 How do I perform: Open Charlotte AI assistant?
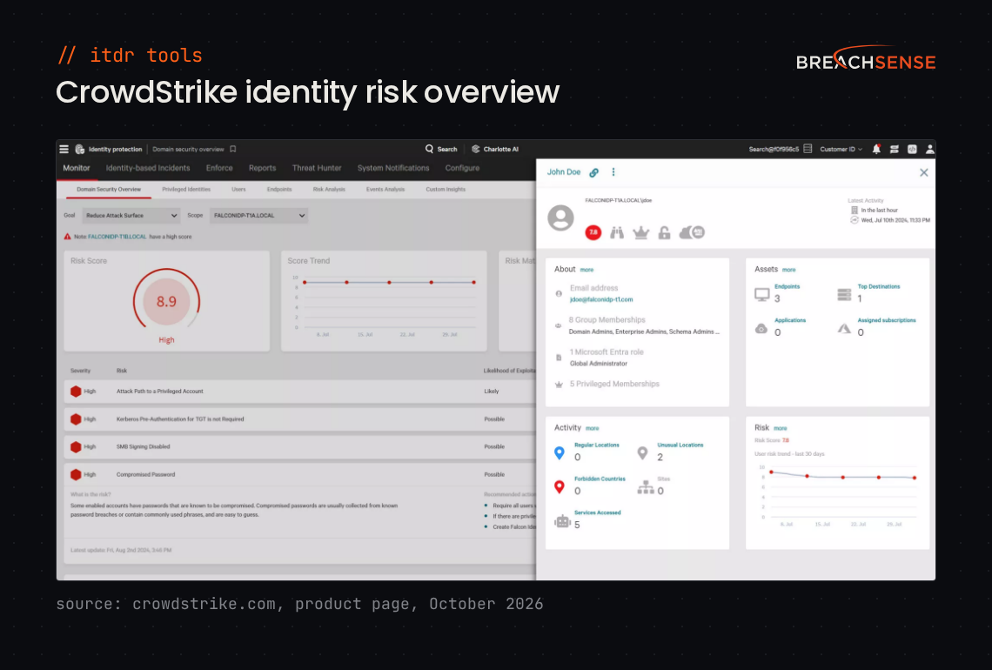click(x=495, y=150)
